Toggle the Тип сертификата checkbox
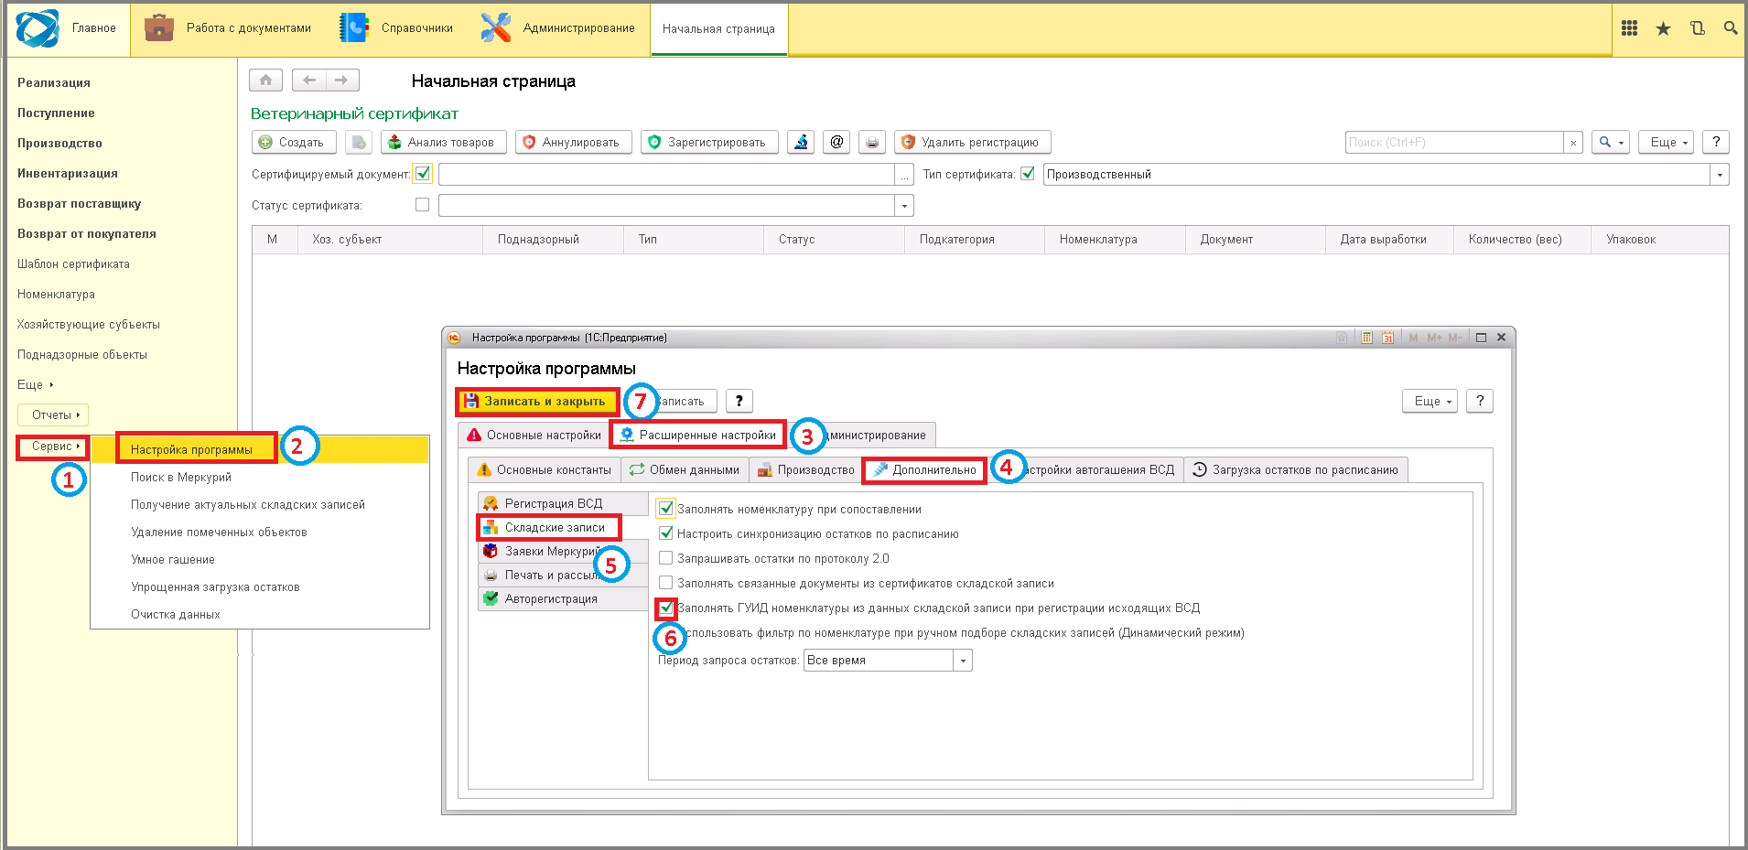This screenshot has width=1748, height=850. (x=1028, y=173)
